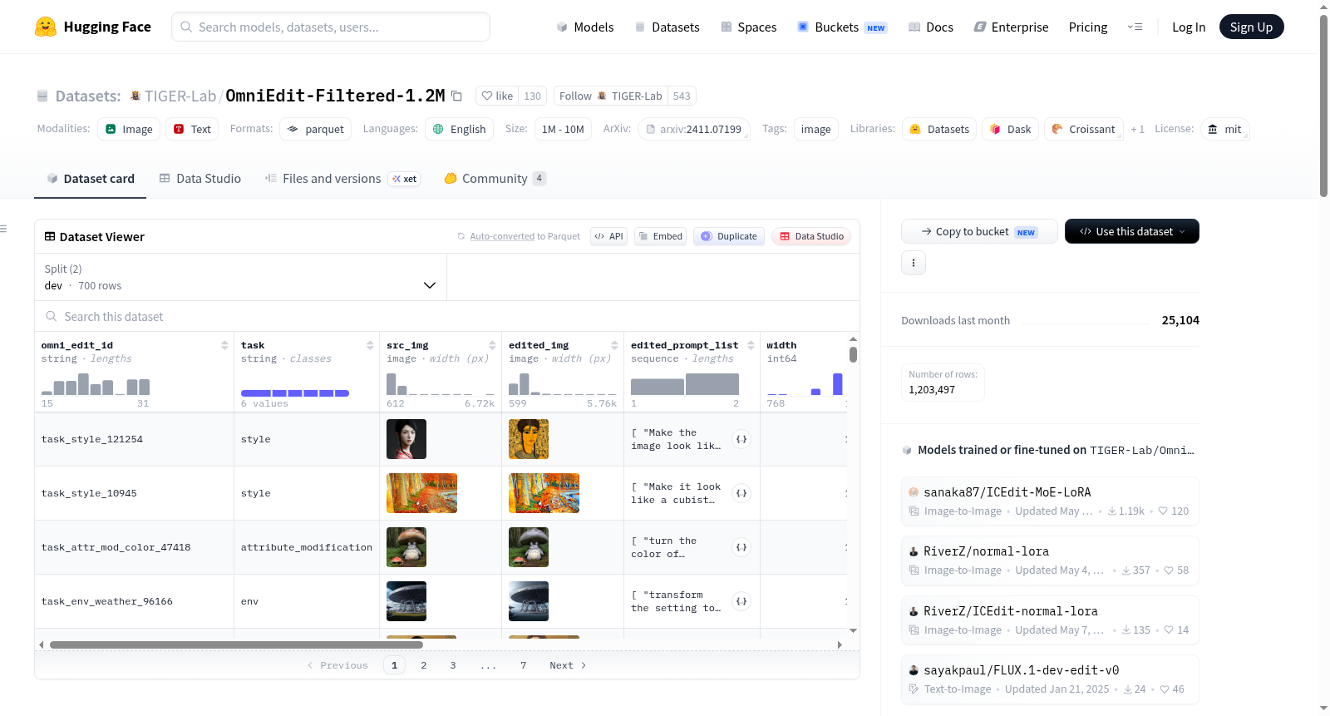
Task: Open Files and versions tab
Action: click(342, 179)
